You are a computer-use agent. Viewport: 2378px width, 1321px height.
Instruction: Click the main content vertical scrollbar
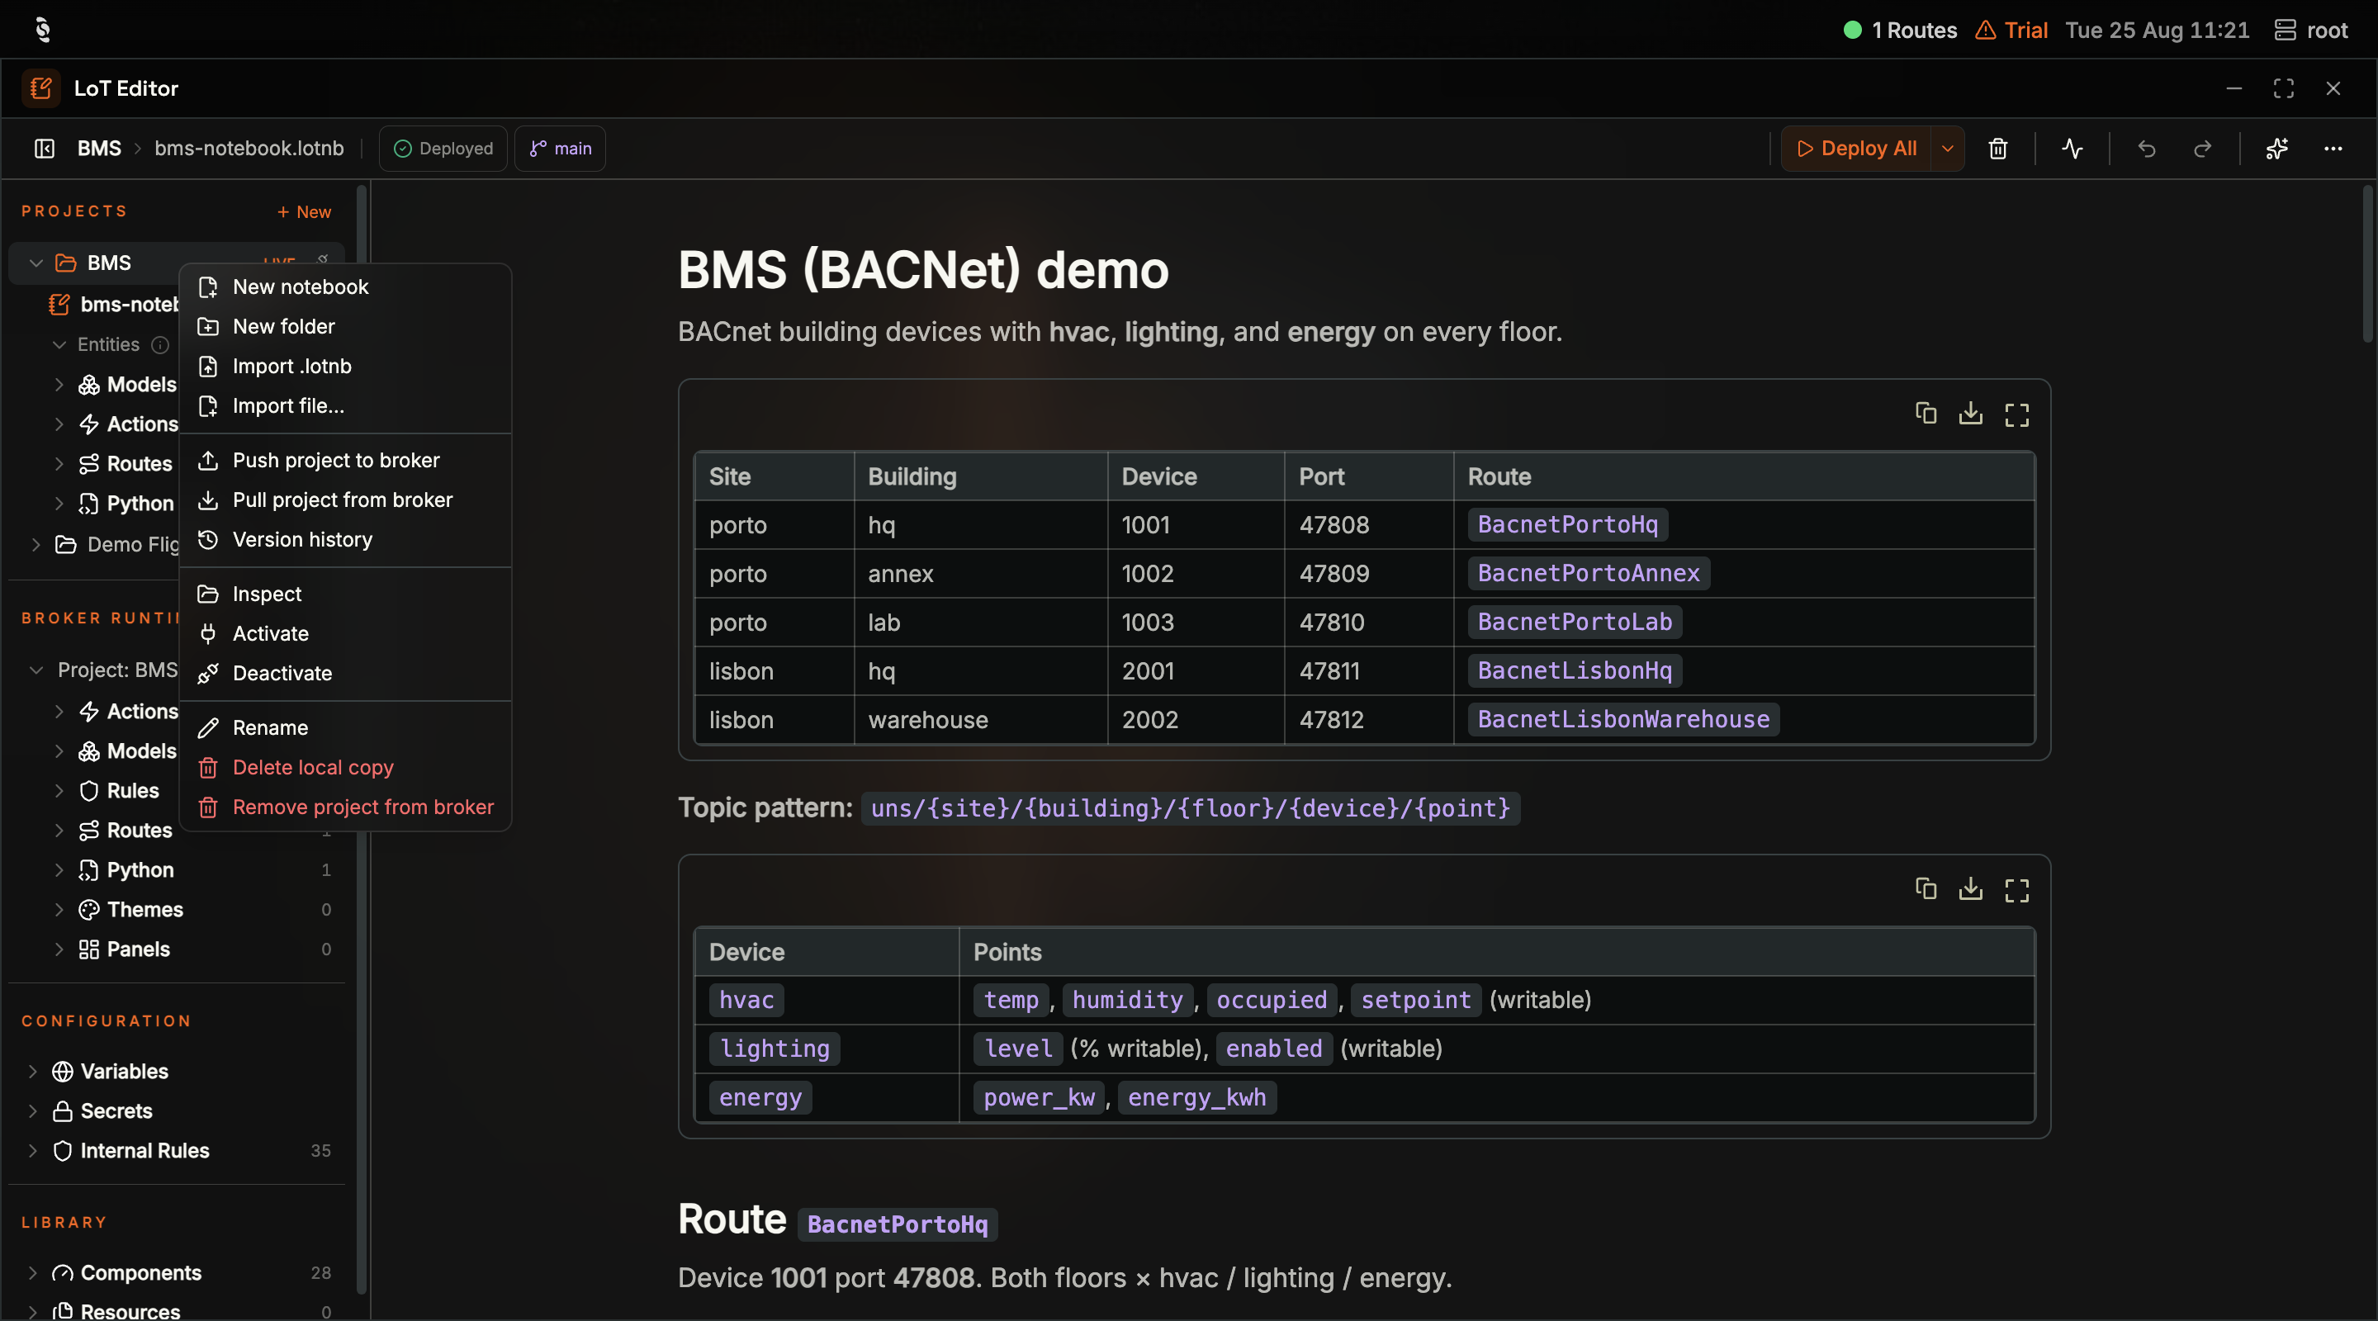[2368, 263]
